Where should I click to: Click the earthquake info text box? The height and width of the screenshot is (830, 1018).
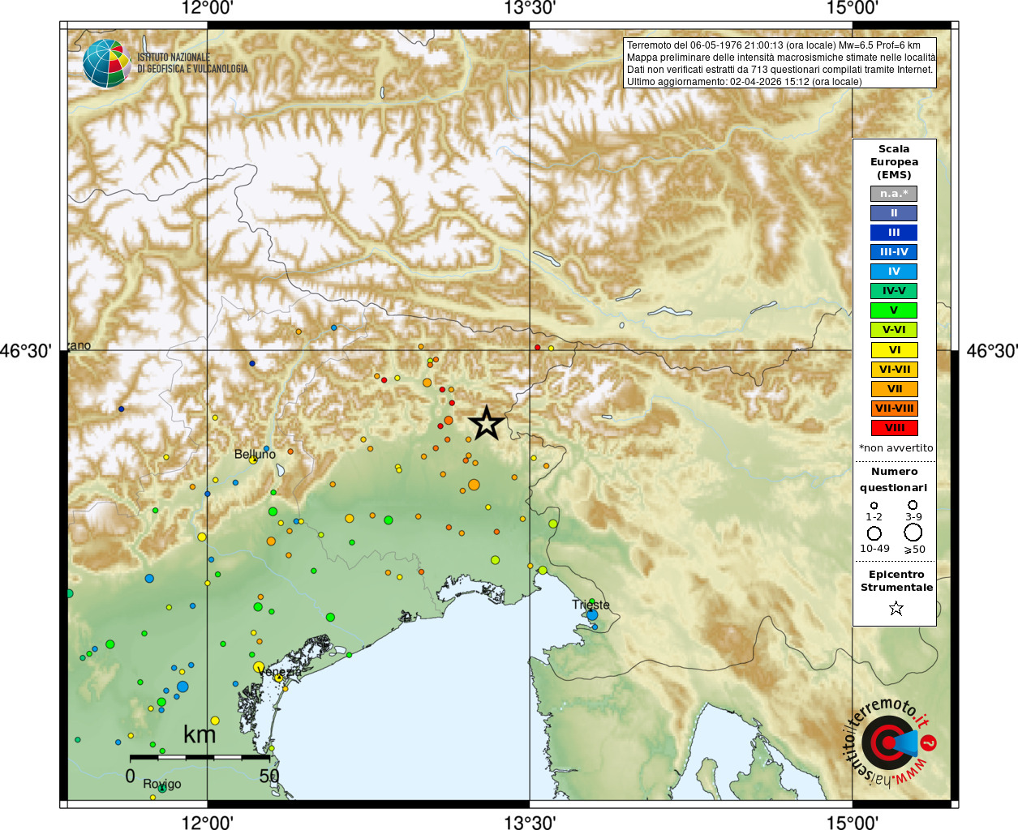780,63
